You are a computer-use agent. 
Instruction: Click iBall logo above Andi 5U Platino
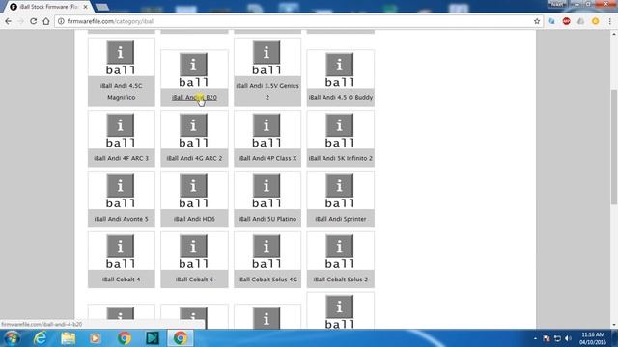[x=267, y=191]
